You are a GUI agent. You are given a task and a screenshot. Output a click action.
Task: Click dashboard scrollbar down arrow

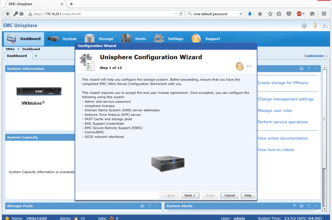[x=324, y=209]
